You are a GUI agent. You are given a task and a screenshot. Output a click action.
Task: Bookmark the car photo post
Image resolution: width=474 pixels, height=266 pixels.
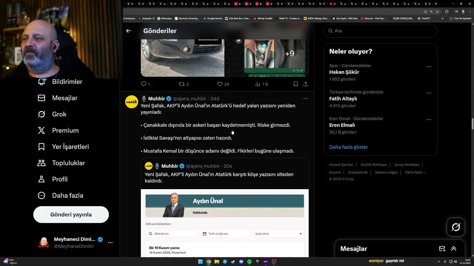coord(296,84)
